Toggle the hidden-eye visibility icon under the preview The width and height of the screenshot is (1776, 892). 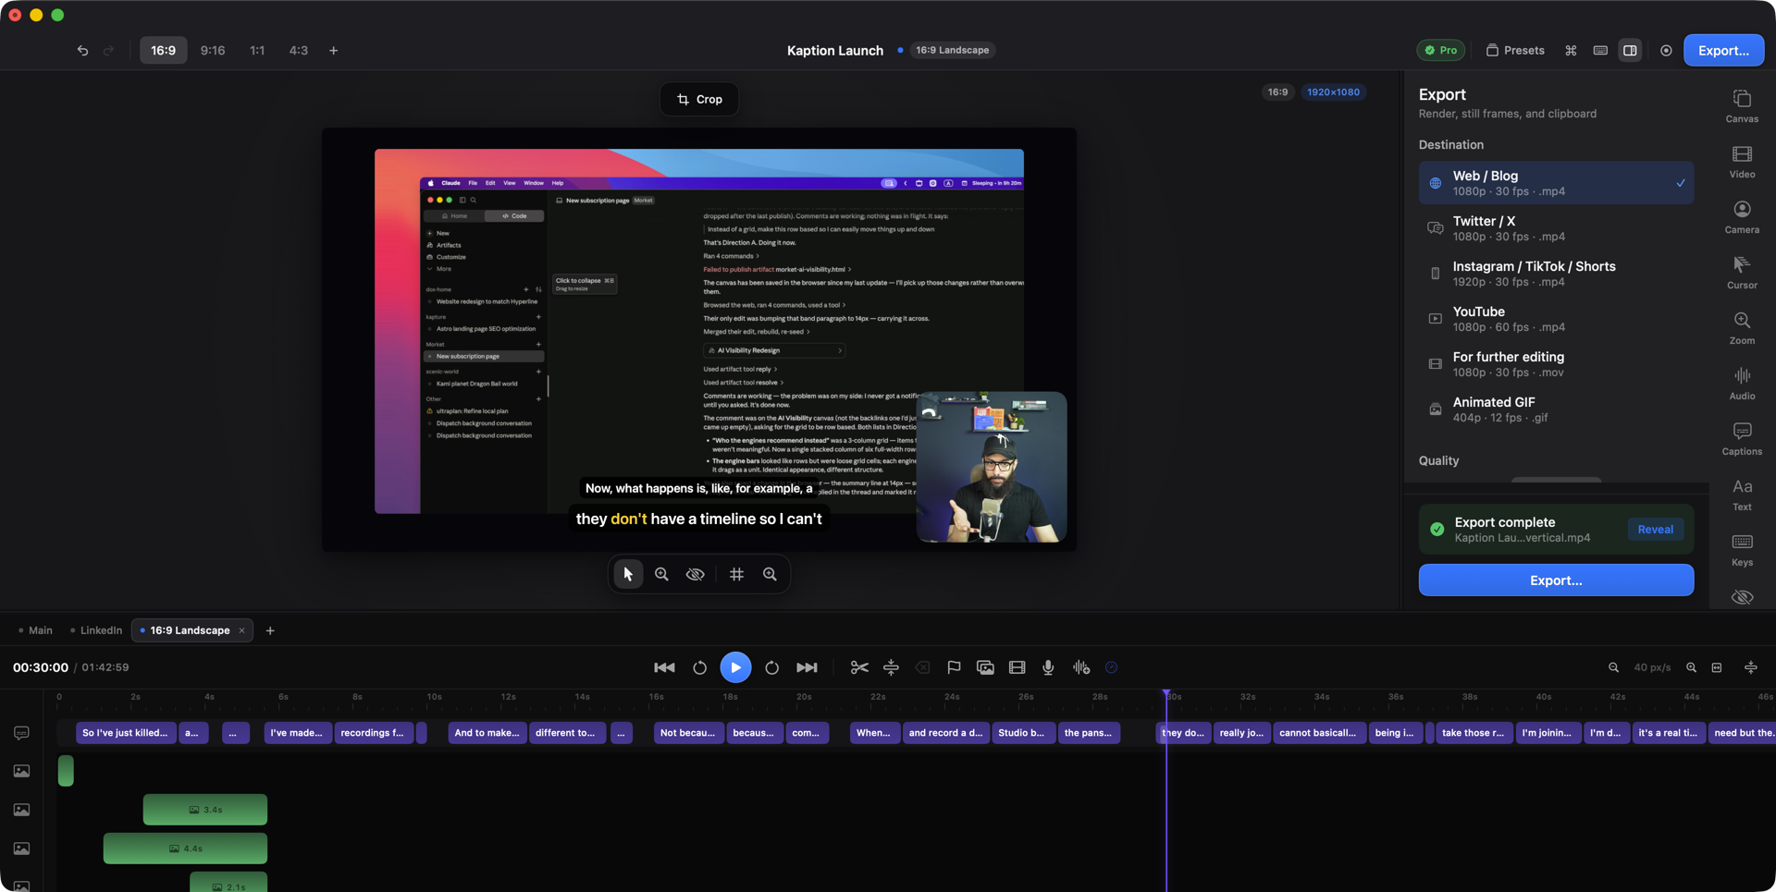tap(695, 574)
